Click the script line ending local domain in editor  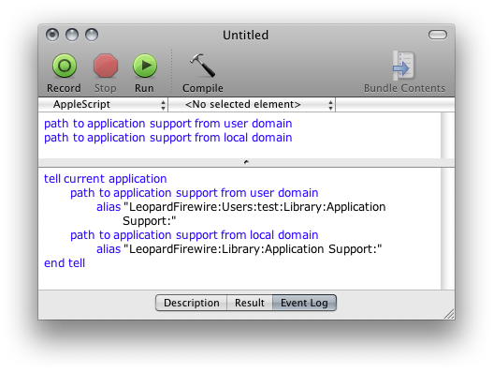click(167, 138)
